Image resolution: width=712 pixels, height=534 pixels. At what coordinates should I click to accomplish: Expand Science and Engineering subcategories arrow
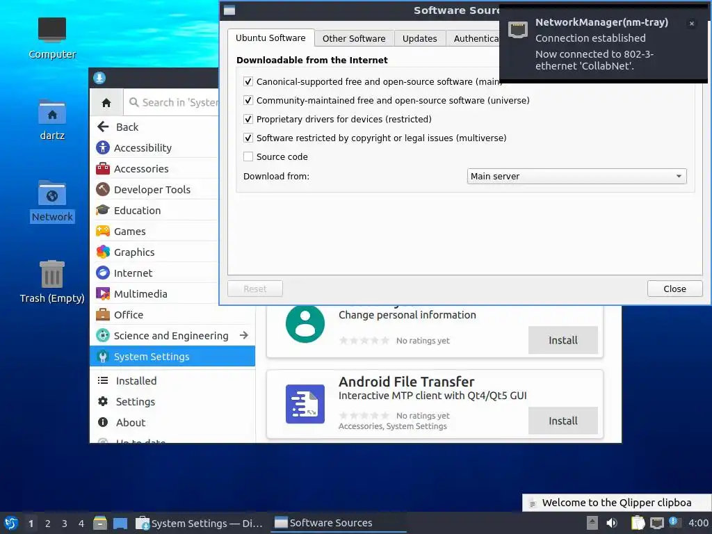click(x=244, y=335)
